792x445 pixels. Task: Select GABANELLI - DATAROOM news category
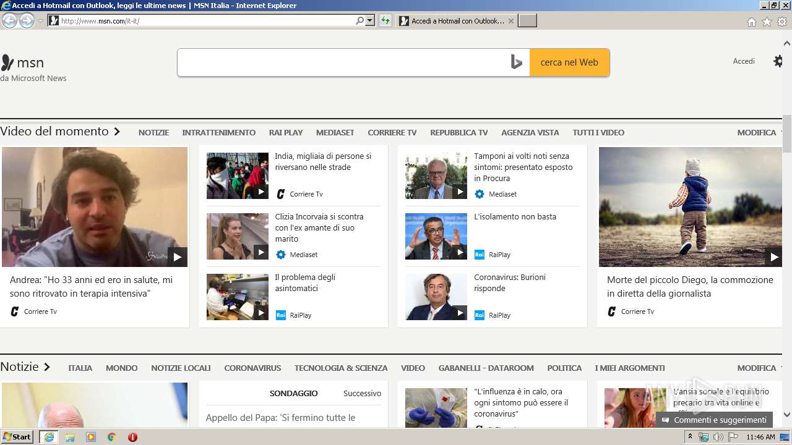pos(486,368)
